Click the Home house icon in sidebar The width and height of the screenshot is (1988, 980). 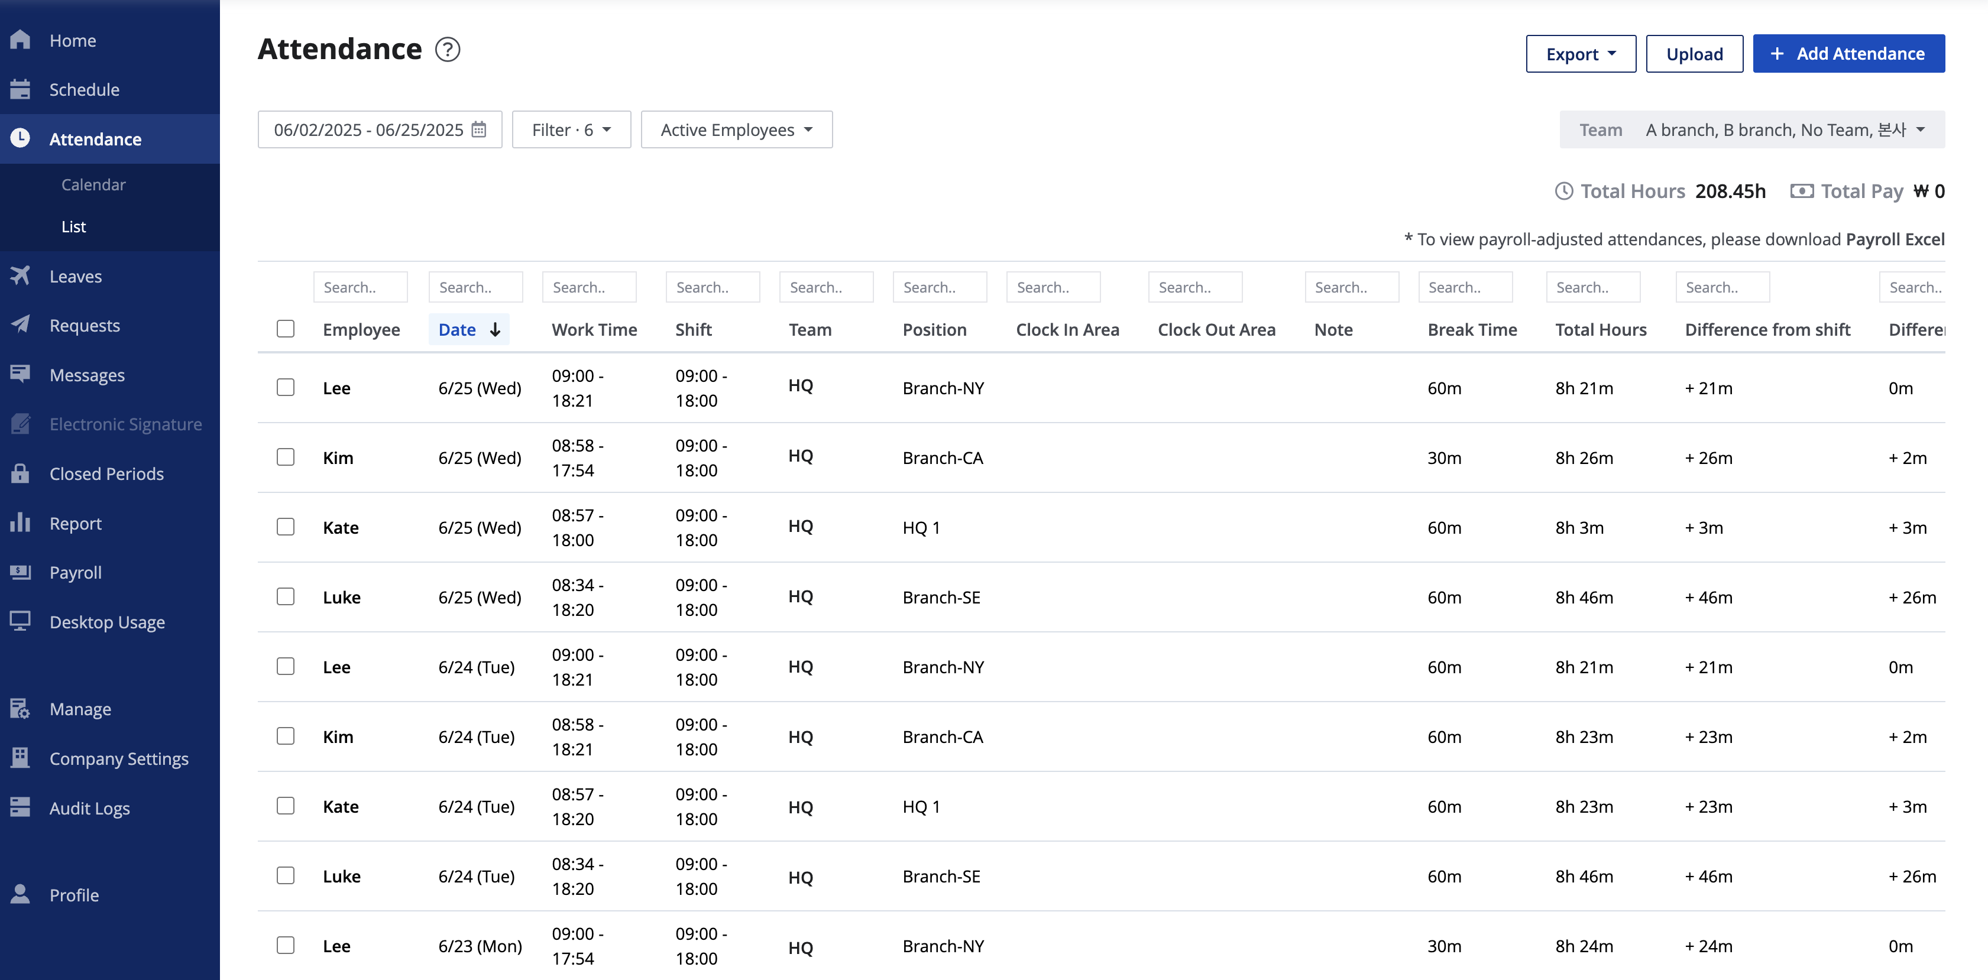21,40
